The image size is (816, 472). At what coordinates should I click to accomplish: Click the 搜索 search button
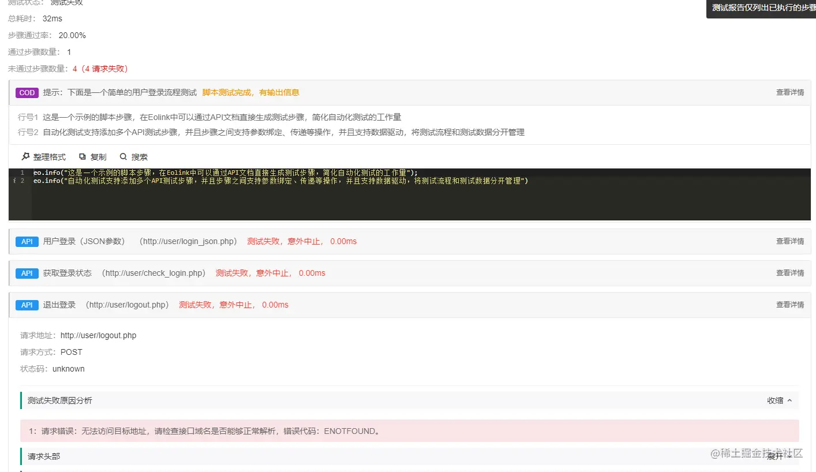pos(133,157)
